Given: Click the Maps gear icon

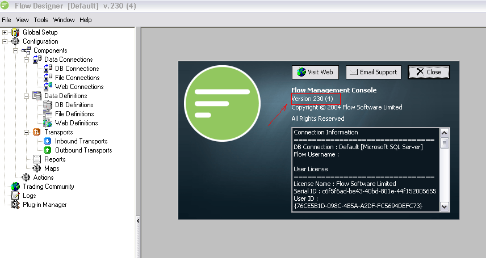Looking at the screenshot, I should click(36, 168).
